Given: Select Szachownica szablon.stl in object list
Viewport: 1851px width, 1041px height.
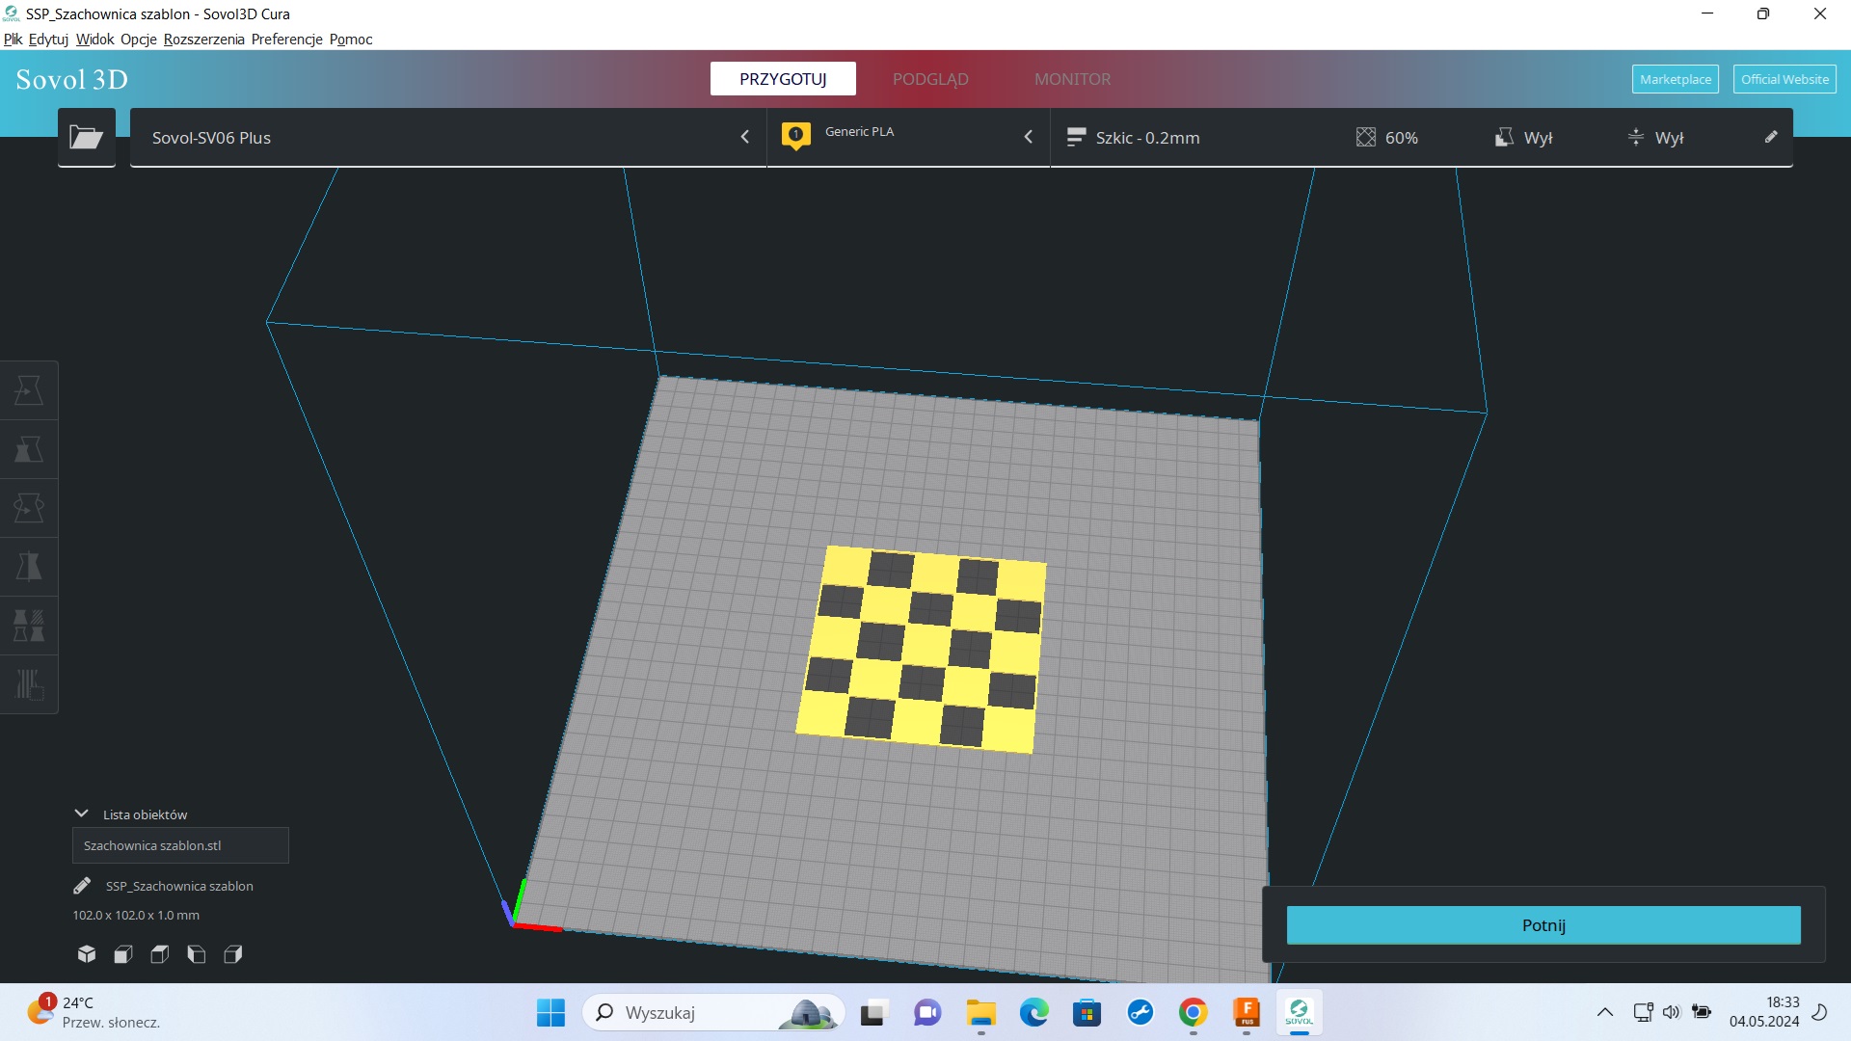Looking at the screenshot, I should [x=180, y=845].
